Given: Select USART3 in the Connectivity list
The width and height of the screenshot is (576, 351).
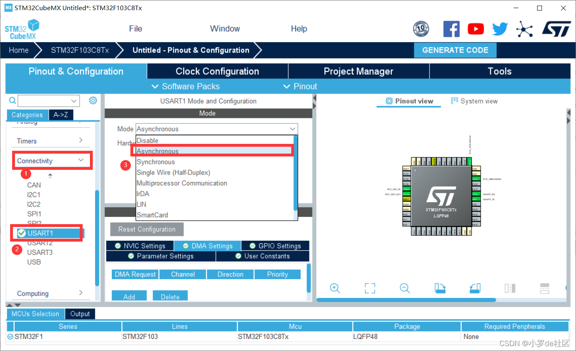Looking at the screenshot, I should tap(40, 252).
